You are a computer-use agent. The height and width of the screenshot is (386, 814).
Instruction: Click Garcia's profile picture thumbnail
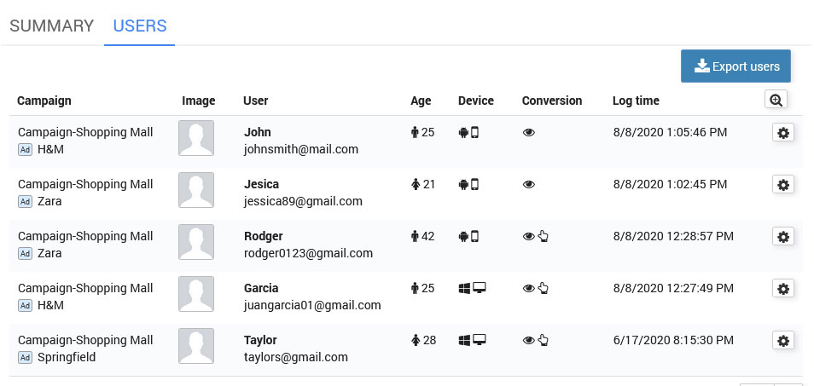[x=196, y=294]
